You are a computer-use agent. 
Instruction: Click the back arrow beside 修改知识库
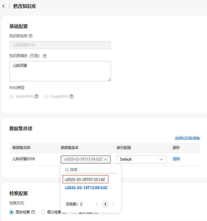[x=3, y=6]
